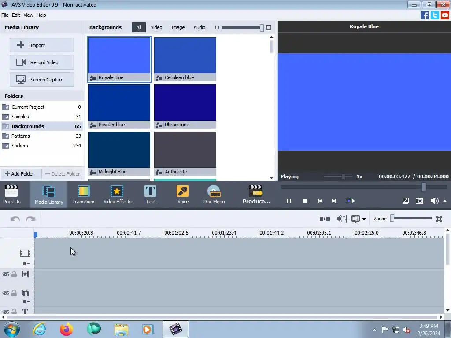Click the timeline/storyboard view icon
451x338 pixels.
355,219
